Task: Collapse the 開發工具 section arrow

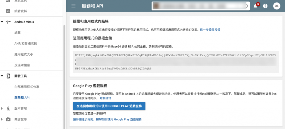Action: 2,76
